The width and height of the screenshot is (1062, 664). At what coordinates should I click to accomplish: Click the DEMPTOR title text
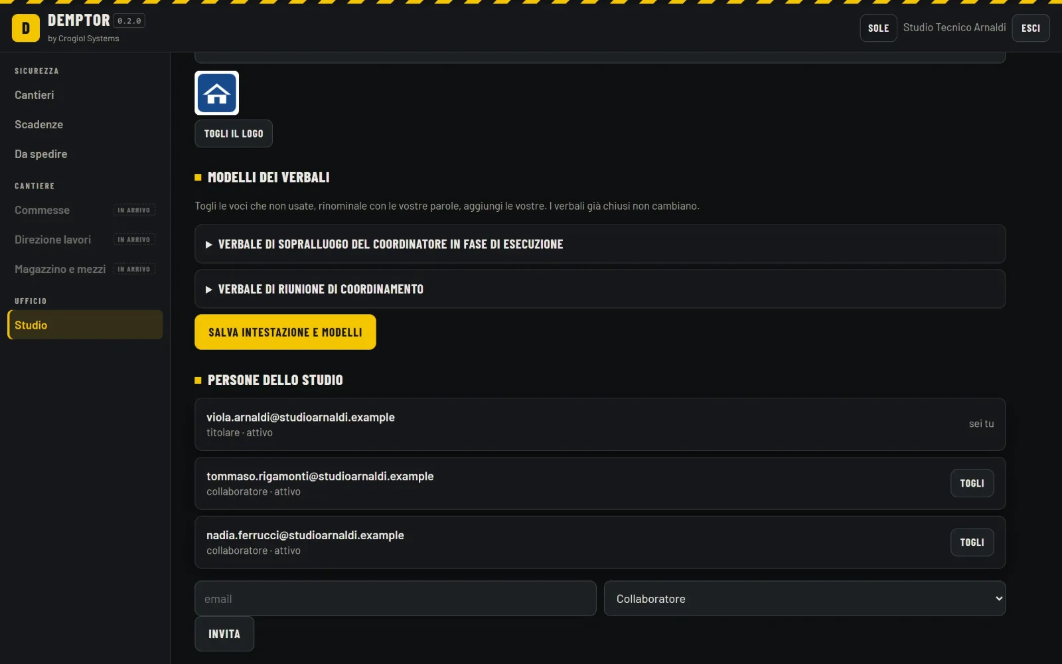point(79,21)
